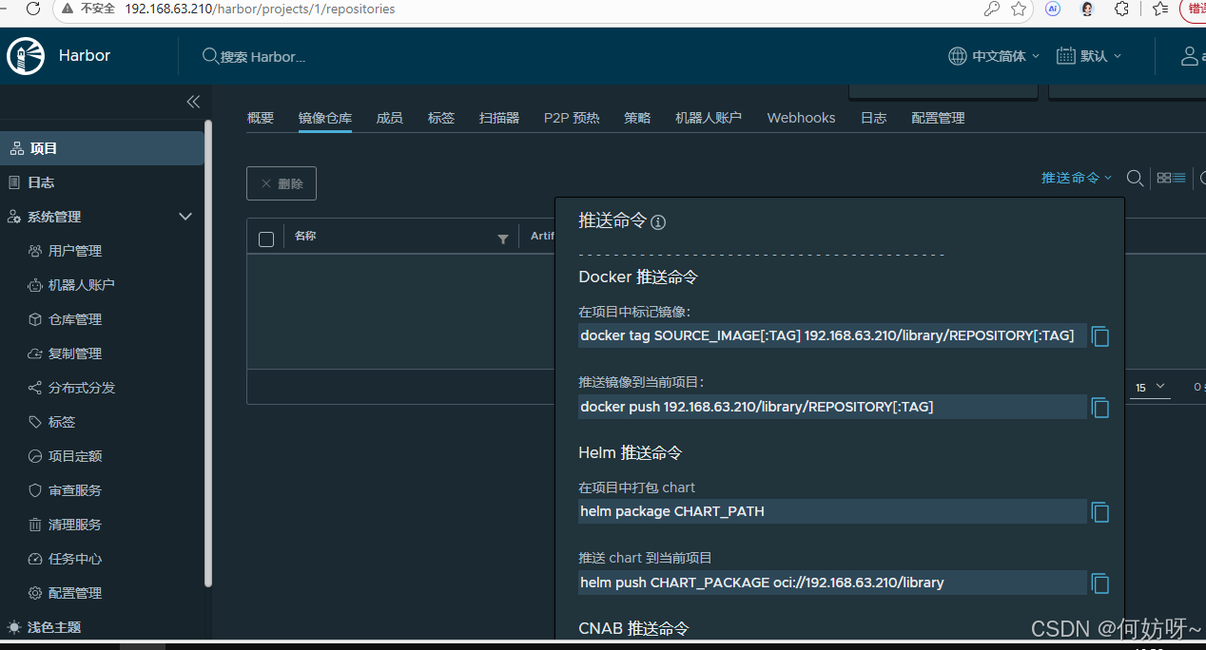
Task: Open 项目 in the sidebar
Action: [102, 148]
